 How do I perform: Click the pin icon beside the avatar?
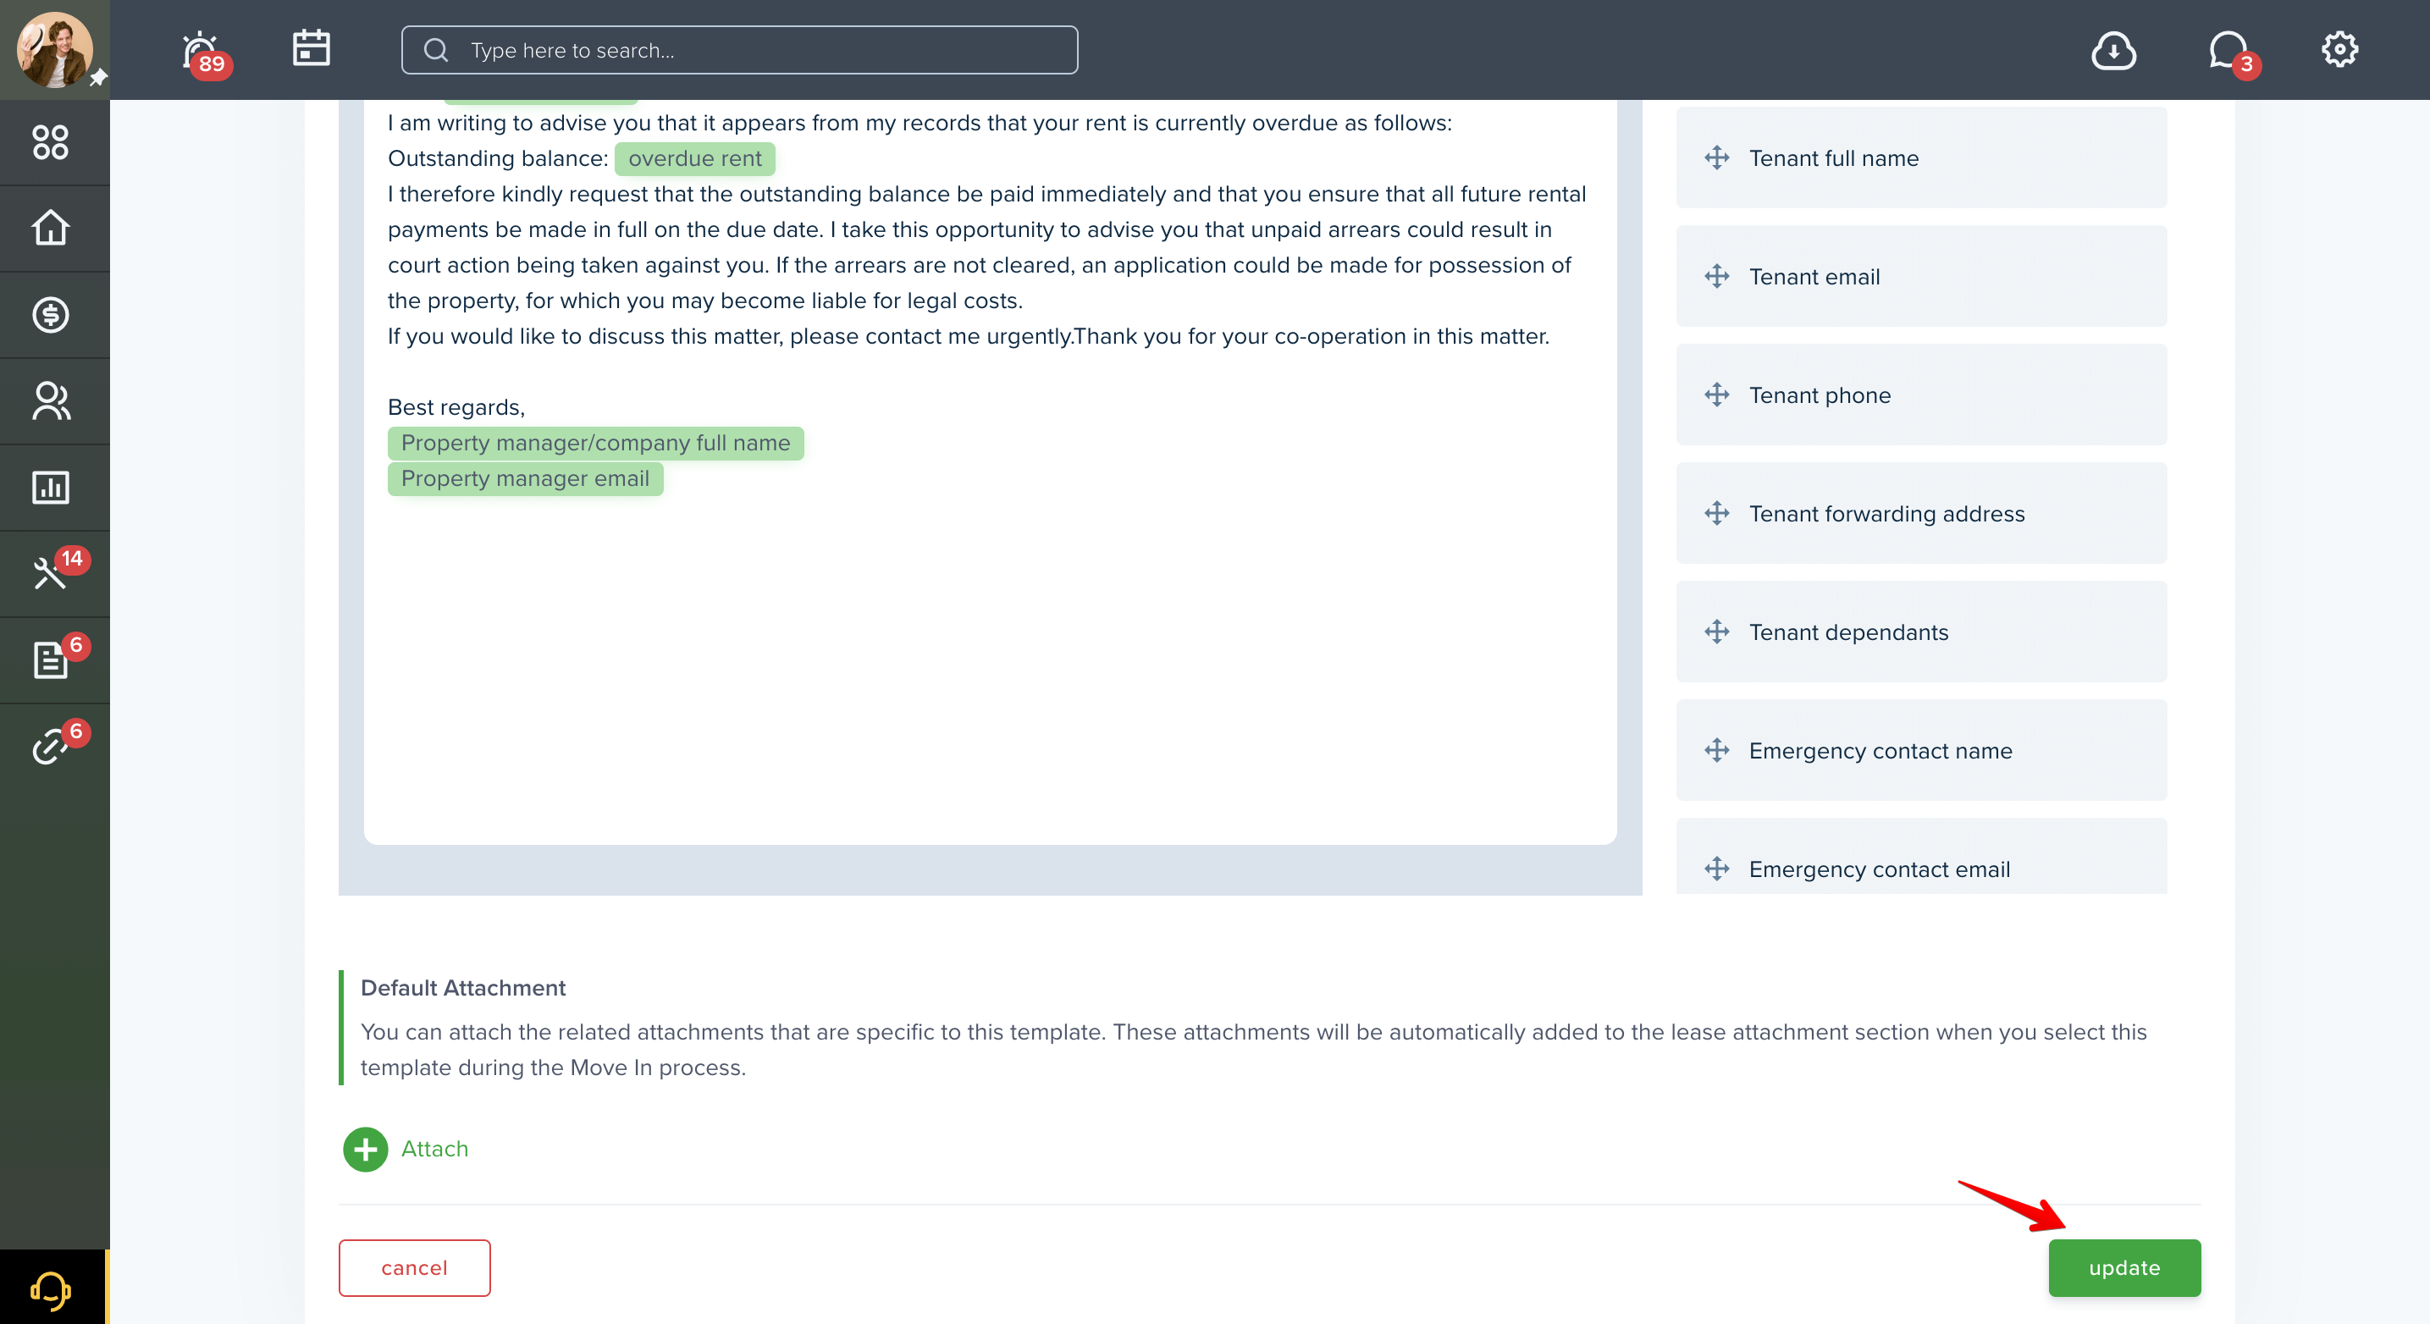[97, 78]
